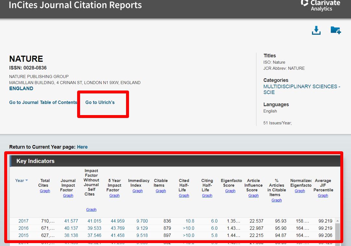Screen dimensions: 351x246
Task: Select 2015 JIF percentile 99.206
Action: point(325,235)
